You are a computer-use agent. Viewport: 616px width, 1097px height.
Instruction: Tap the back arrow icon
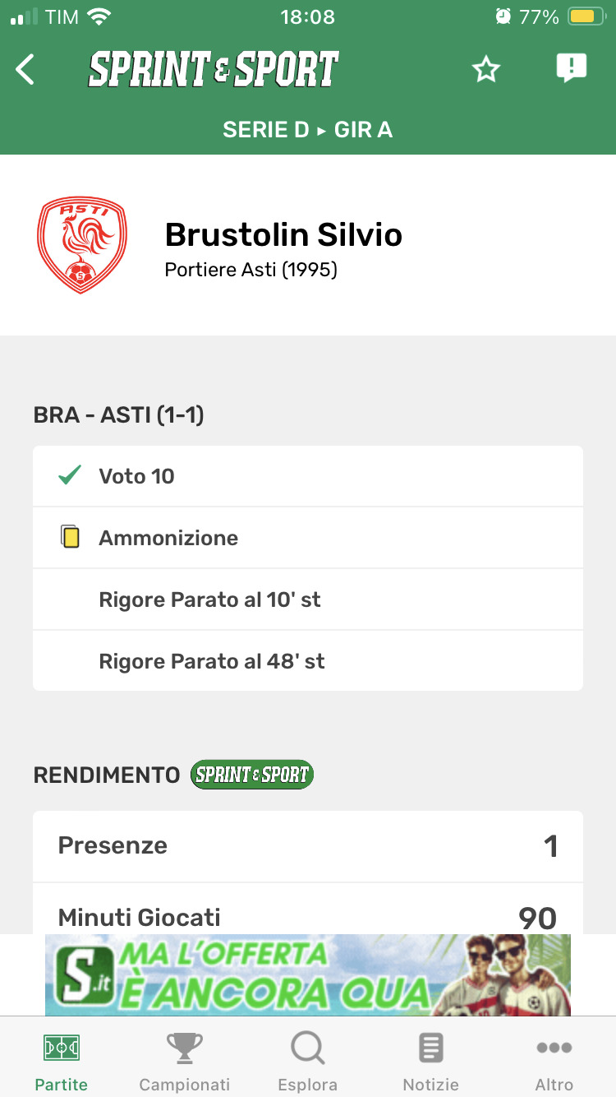point(26,70)
